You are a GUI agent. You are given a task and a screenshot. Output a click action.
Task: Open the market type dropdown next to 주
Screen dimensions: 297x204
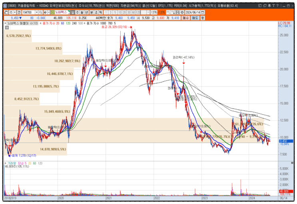click(x=14, y=12)
